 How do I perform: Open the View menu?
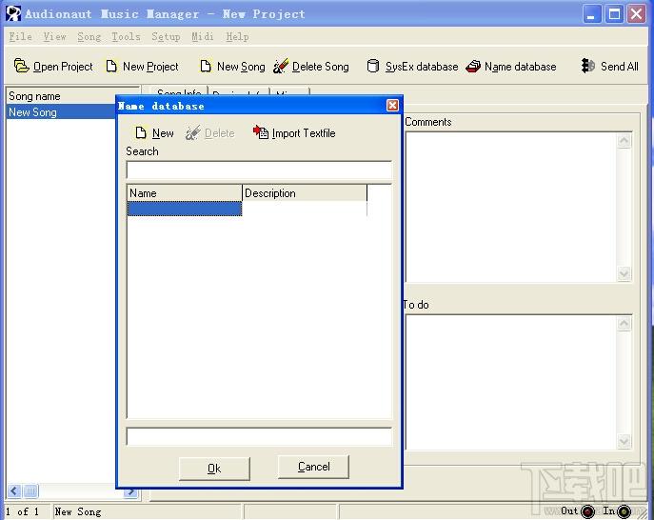pos(54,37)
